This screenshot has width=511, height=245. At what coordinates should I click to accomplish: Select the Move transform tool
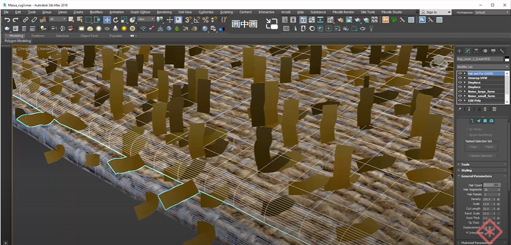click(106, 20)
